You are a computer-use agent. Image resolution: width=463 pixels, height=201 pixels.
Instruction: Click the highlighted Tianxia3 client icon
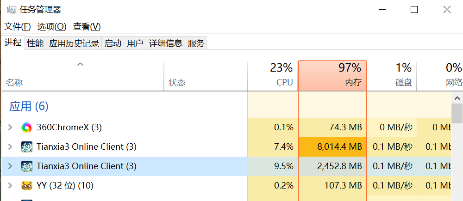pyautogui.click(x=26, y=166)
